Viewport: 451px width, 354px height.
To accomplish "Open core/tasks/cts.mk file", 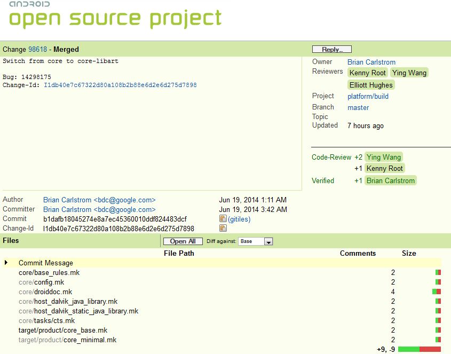I will (46, 320).
